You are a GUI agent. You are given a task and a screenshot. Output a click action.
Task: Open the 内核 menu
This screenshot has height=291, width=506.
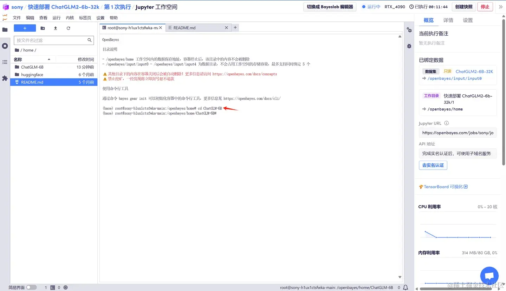(70, 18)
